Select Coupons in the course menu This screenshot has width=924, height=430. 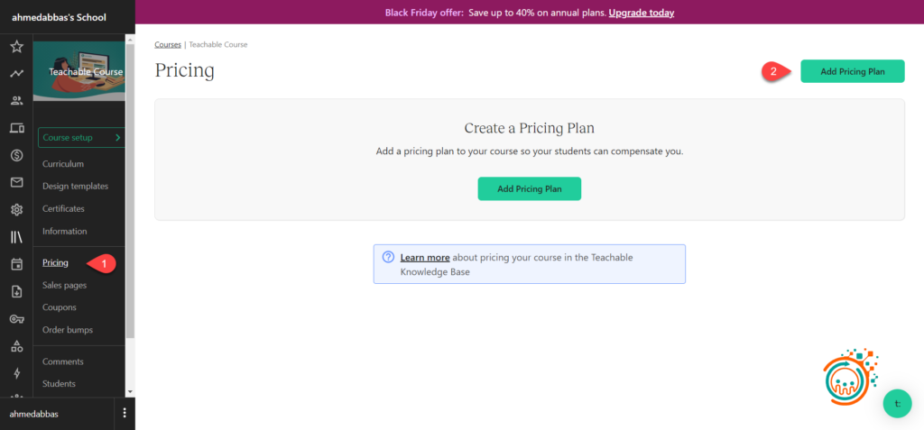[x=60, y=307]
